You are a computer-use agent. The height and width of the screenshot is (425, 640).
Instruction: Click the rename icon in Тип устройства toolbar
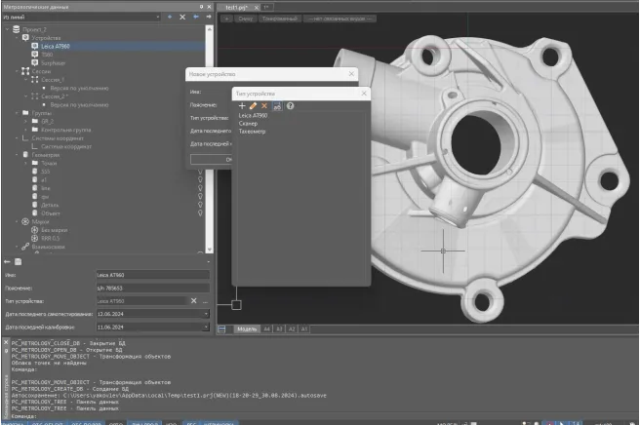(x=277, y=105)
